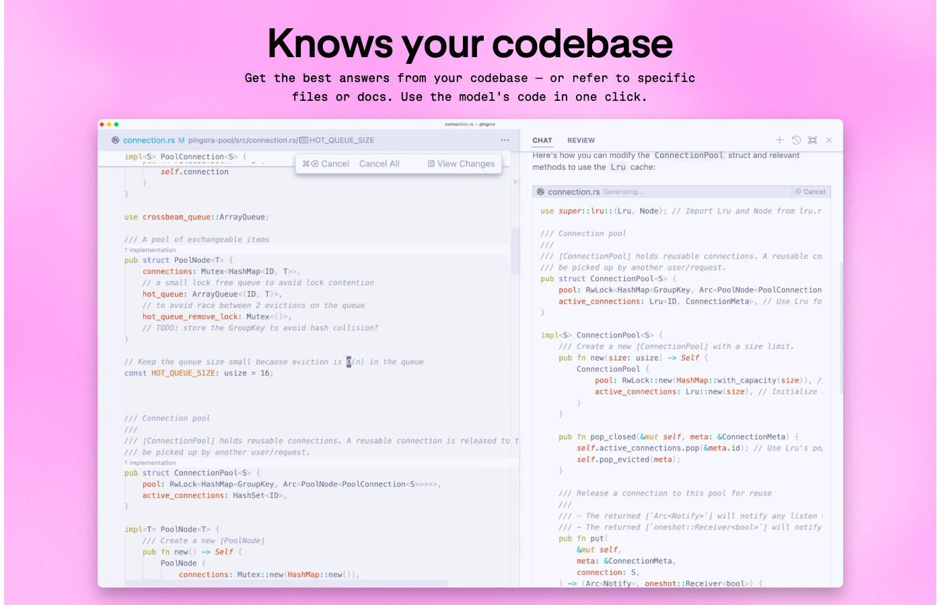Click the 'ConnectionPool' inline code in chat message

point(689,155)
